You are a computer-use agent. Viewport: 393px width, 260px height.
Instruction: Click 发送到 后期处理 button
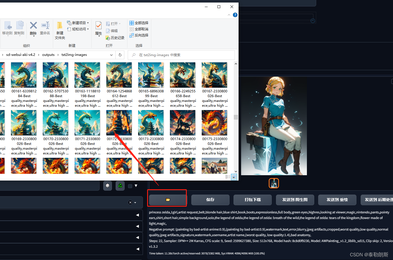(377, 200)
